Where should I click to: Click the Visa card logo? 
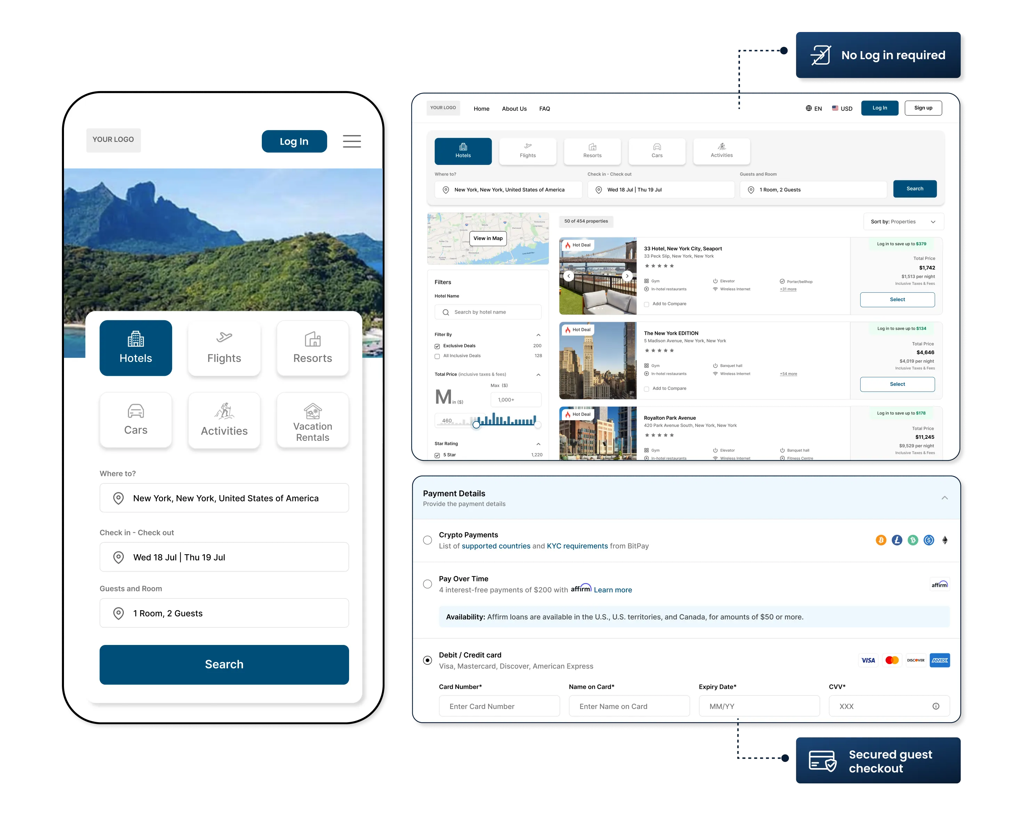coord(868,660)
